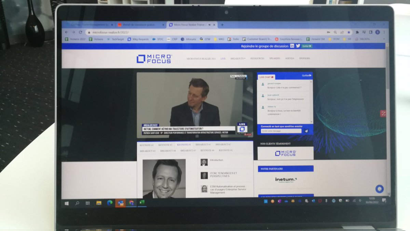This screenshot has width=410, height=231.
Task: Open a new browser tab with plus
Action: [222, 25]
